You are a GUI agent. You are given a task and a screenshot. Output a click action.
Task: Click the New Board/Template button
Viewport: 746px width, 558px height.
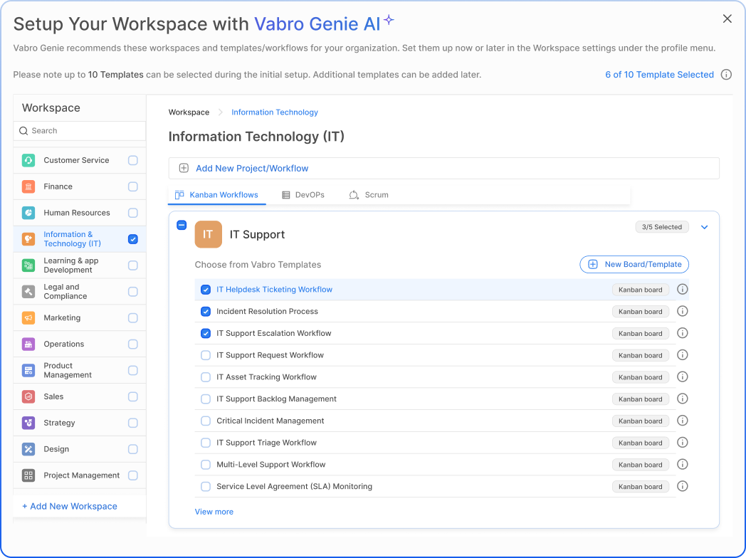tap(634, 265)
